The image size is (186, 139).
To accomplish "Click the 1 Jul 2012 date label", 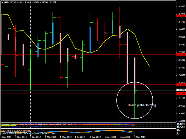I will (x=80, y=137).
